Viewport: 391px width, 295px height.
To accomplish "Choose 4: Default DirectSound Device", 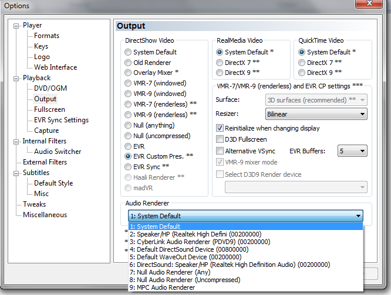I will [245, 249].
